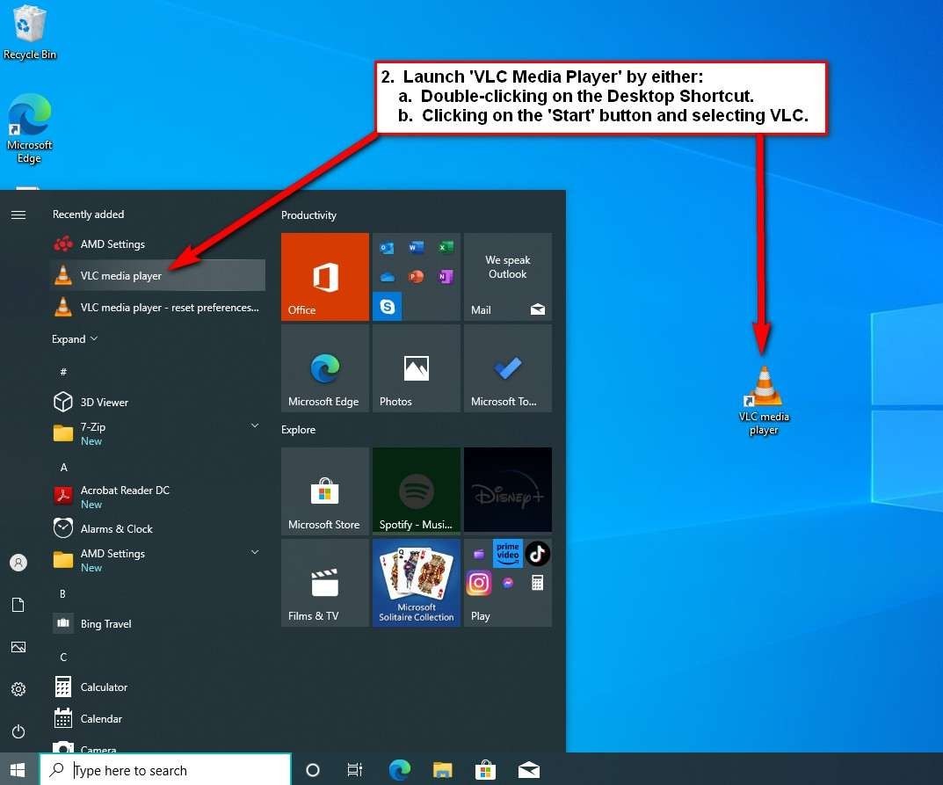Open the Microsoft Store tile
This screenshot has height=785, width=943.
(325, 491)
